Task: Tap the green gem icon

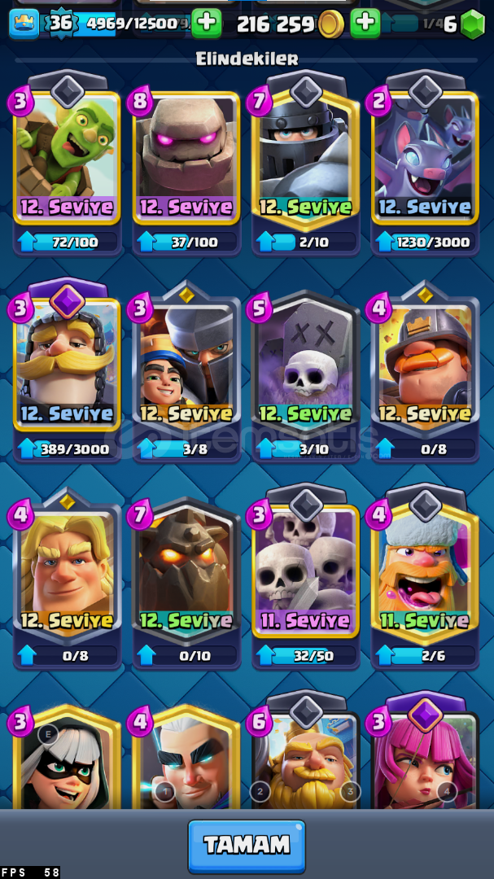Action: pos(472,24)
